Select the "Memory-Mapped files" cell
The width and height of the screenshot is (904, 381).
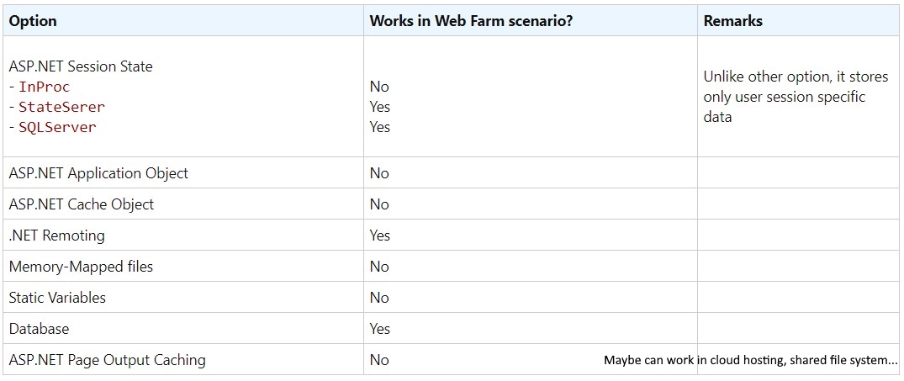pyautogui.click(x=81, y=267)
